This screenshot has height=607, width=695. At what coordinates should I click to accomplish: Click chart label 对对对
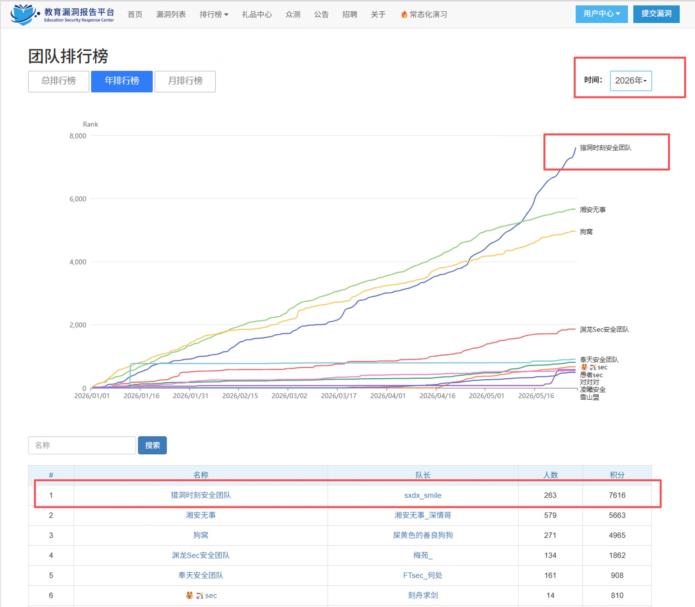coord(589,382)
